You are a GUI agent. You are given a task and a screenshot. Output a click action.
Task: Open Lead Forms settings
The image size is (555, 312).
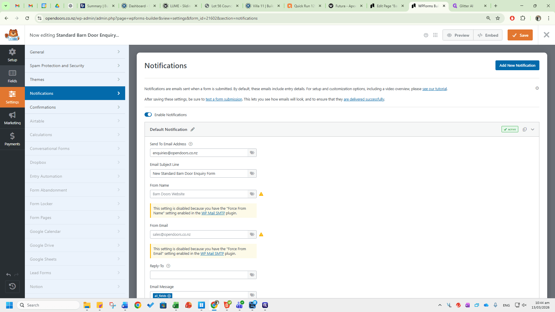[75, 273]
